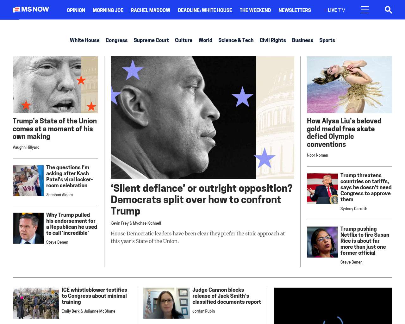The height and width of the screenshot is (324, 405).
Task: Select the Supreme Court topic tab
Action: click(x=151, y=40)
